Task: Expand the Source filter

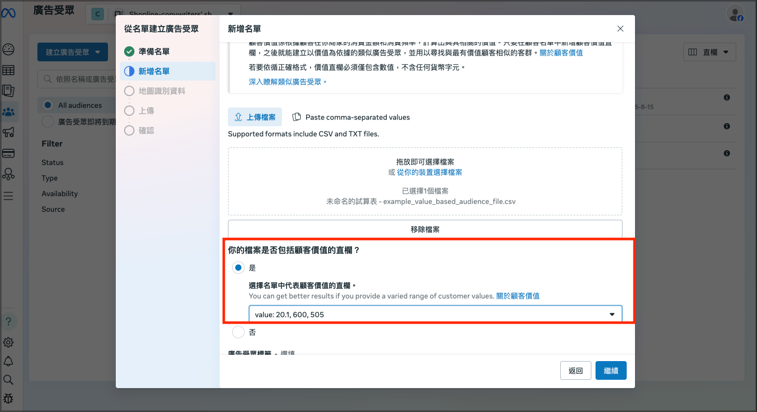Action: coord(53,209)
